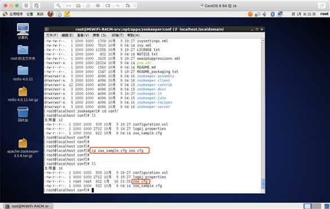Open the terminal 终端(T) Terminal menu

click(117, 35)
